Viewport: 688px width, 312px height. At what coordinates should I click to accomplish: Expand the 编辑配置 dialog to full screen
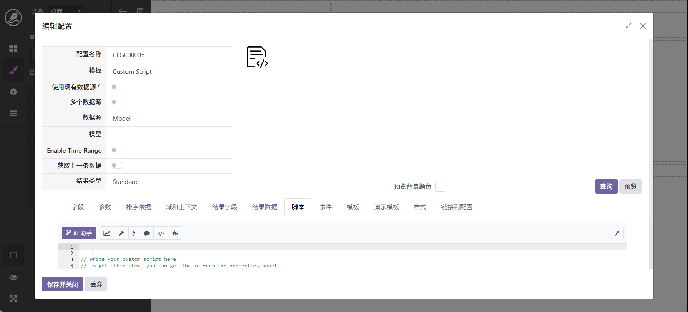629,26
